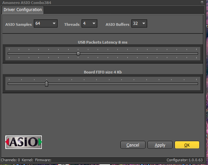Apply the driver settings
This screenshot has width=208, height=165.
pyautogui.click(x=160, y=145)
